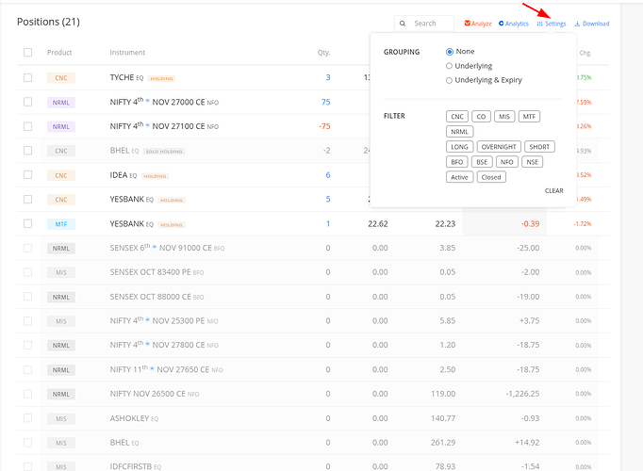Select the None grouping option
The height and width of the screenshot is (471, 643).
click(450, 51)
